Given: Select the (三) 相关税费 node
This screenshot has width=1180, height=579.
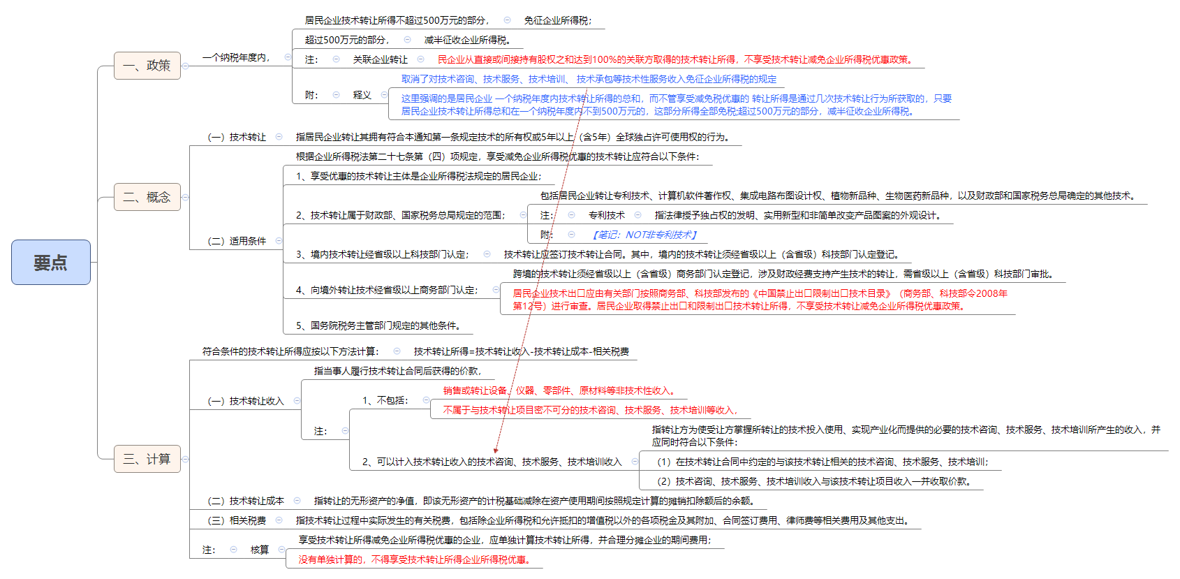Looking at the screenshot, I should (237, 520).
